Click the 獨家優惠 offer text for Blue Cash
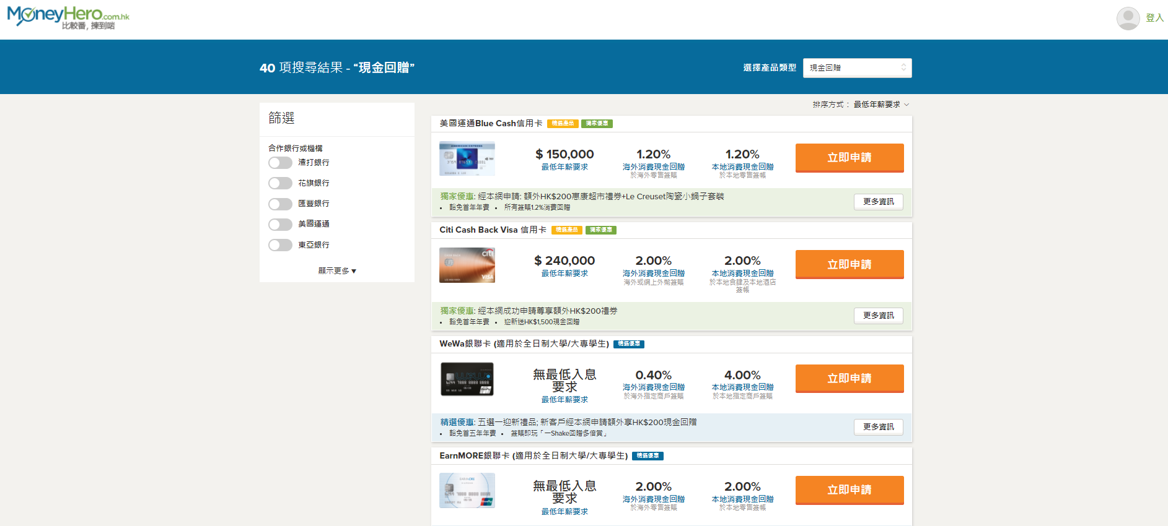 tap(582, 197)
